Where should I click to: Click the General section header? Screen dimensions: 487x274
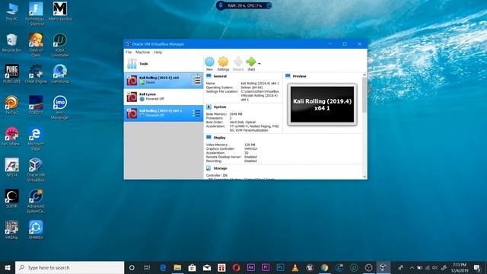[x=220, y=76]
